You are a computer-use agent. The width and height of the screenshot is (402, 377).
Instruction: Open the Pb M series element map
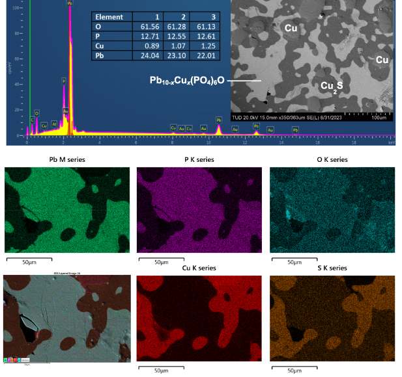coord(68,210)
